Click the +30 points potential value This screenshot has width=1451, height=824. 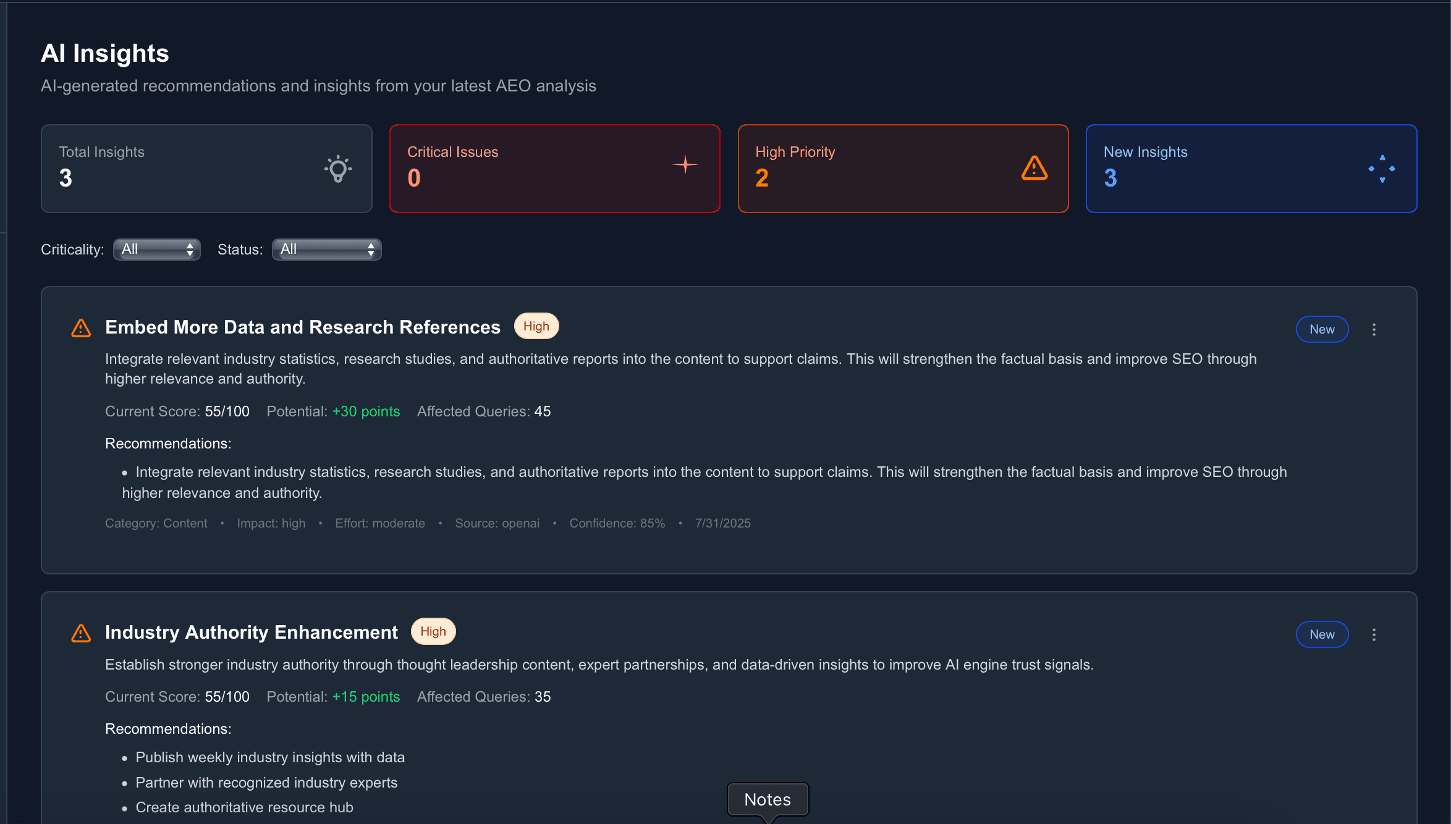point(365,411)
